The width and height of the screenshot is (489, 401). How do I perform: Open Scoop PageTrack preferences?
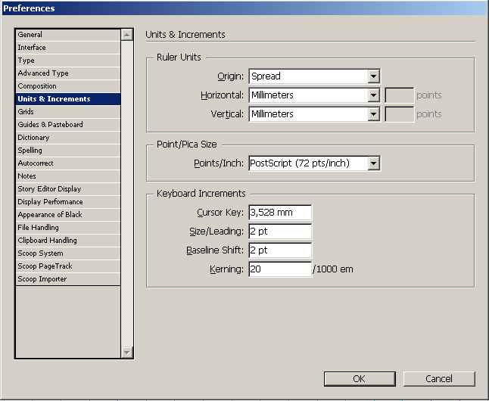[x=68, y=266]
